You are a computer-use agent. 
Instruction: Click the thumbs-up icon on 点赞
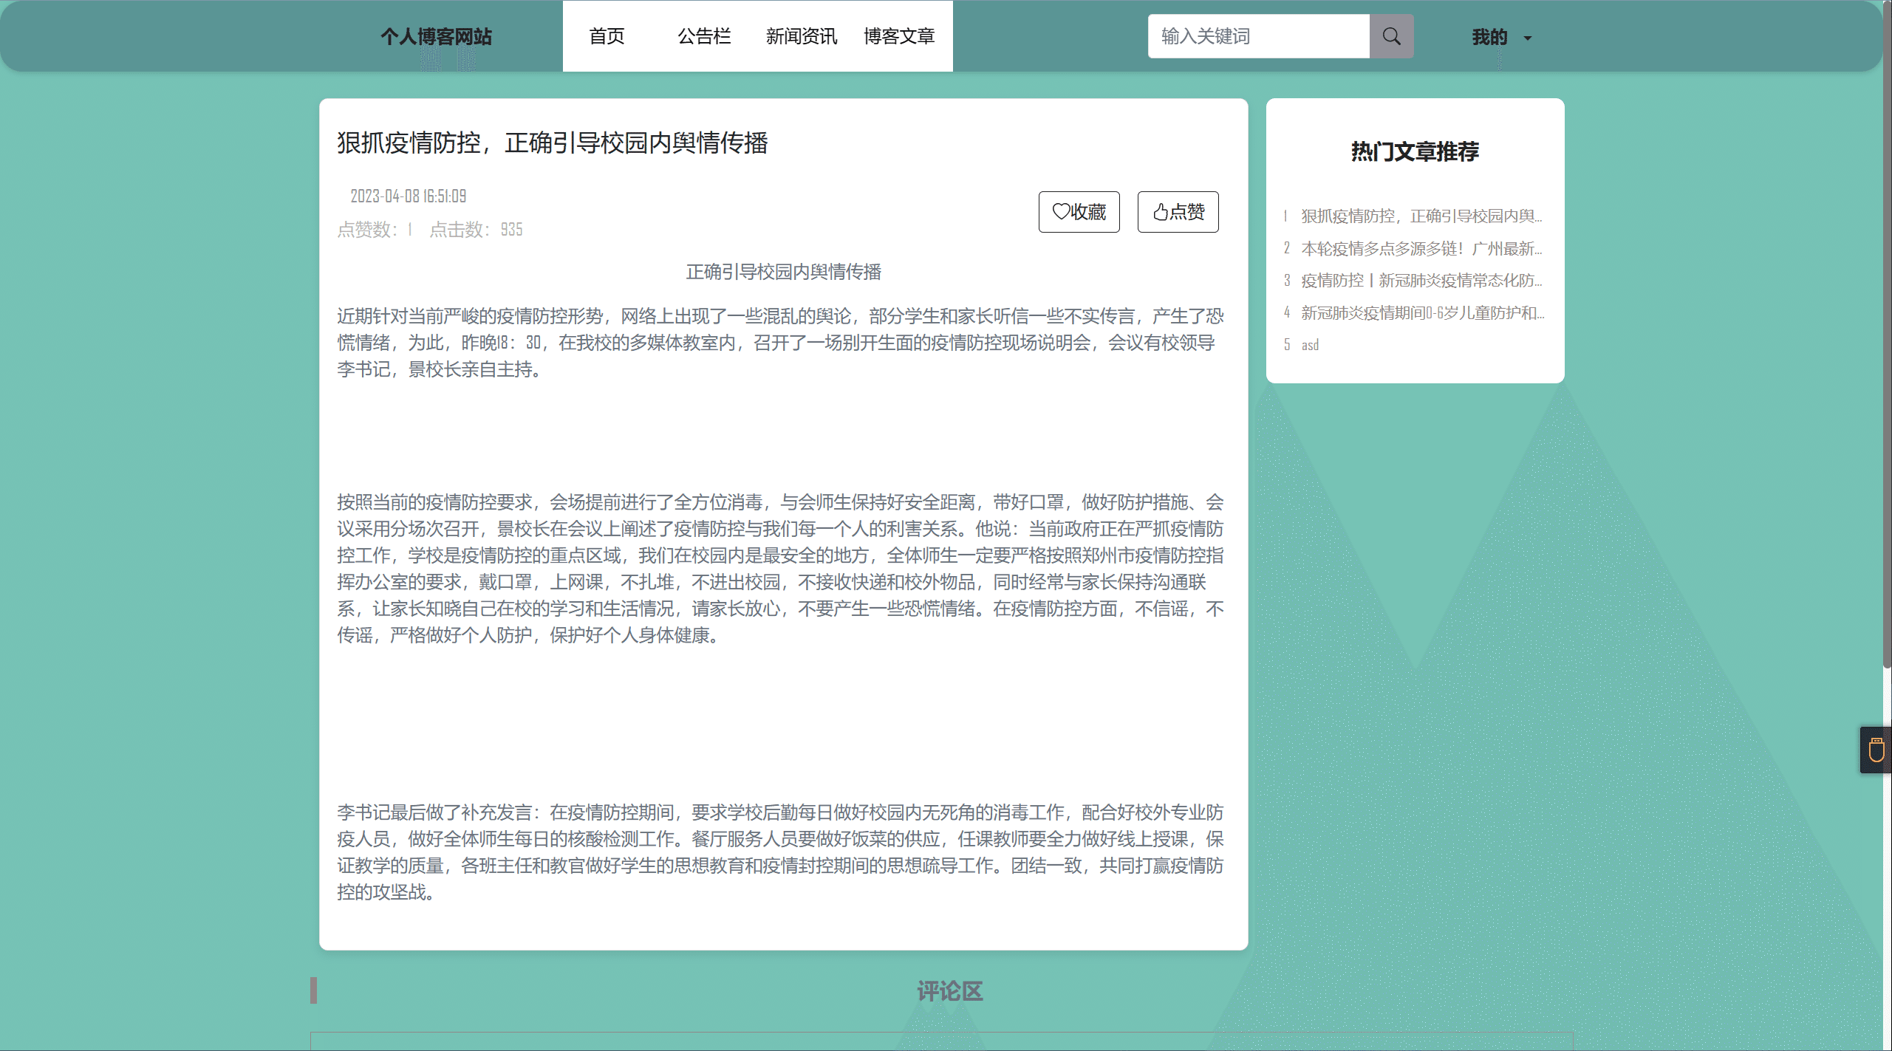point(1160,212)
